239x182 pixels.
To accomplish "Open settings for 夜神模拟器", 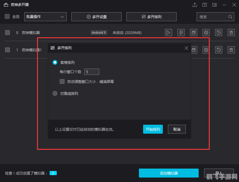I will [206, 33].
